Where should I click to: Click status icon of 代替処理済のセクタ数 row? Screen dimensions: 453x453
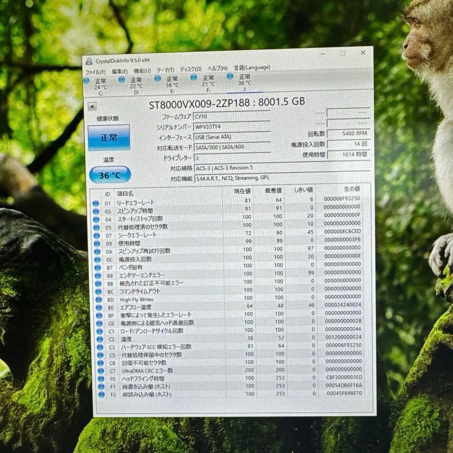coord(96,228)
